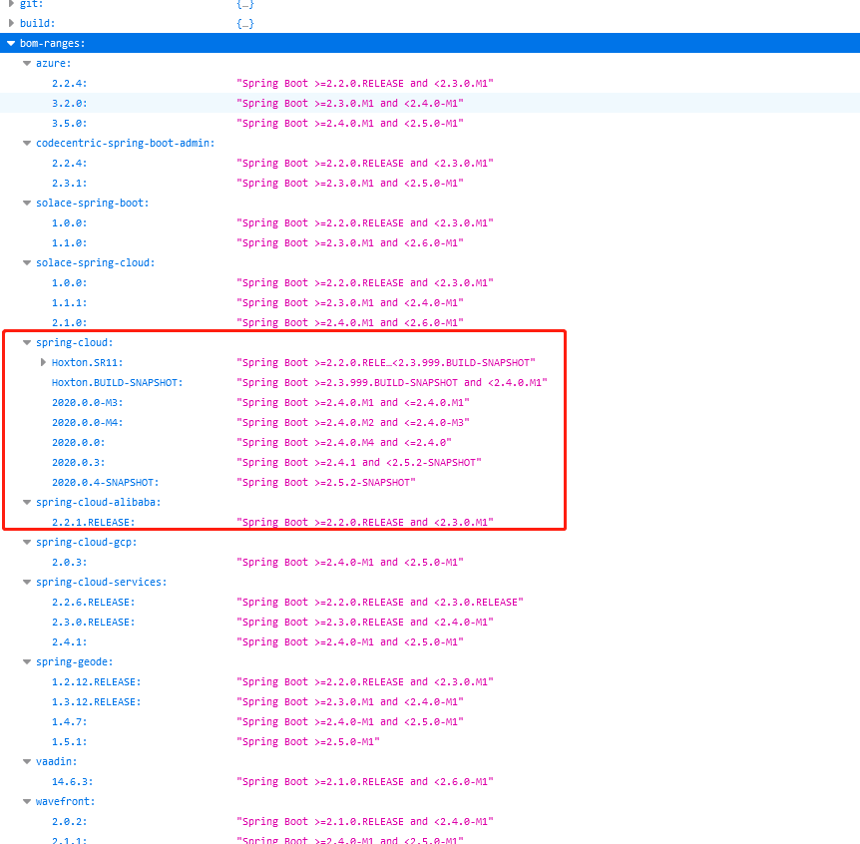The image size is (860, 844).
Task: Select the wavefront 2.0.2 key
Action: pyautogui.click(x=69, y=821)
